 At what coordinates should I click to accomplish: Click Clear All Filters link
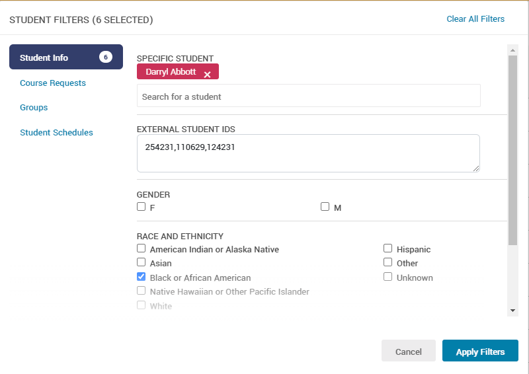point(475,19)
